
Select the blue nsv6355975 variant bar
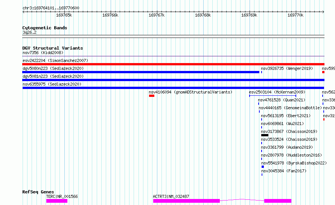coord(173,88)
